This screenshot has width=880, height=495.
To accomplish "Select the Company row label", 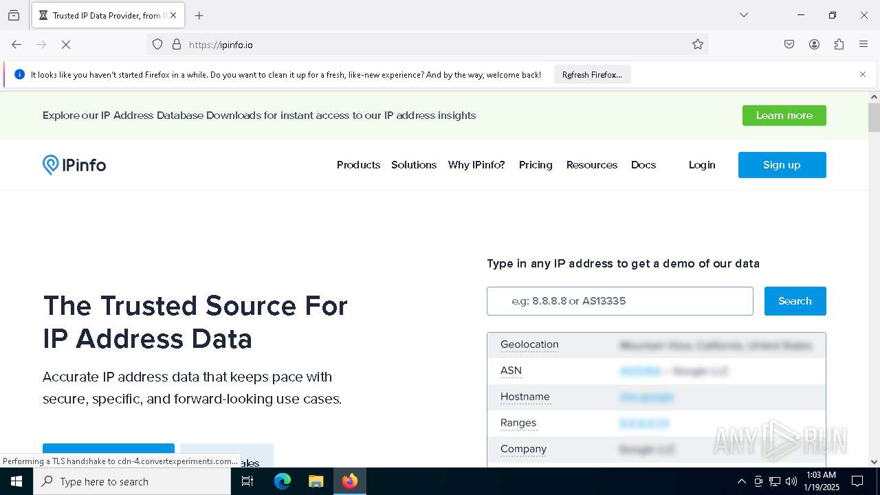I will (x=523, y=449).
